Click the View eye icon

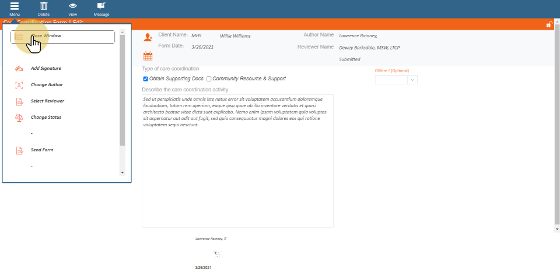[x=73, y=6]
